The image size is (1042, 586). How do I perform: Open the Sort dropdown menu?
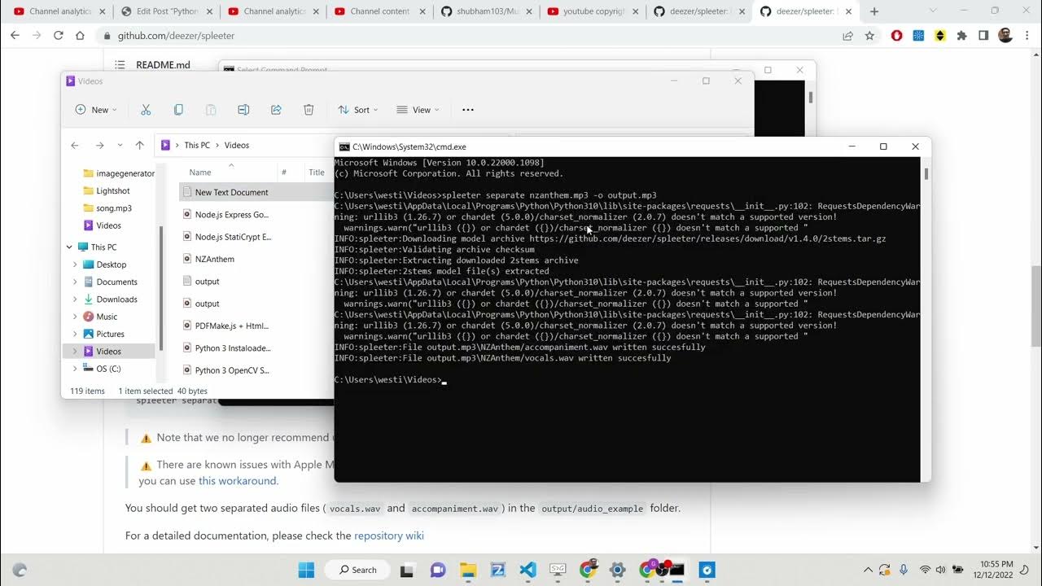[x=357, y=110]
